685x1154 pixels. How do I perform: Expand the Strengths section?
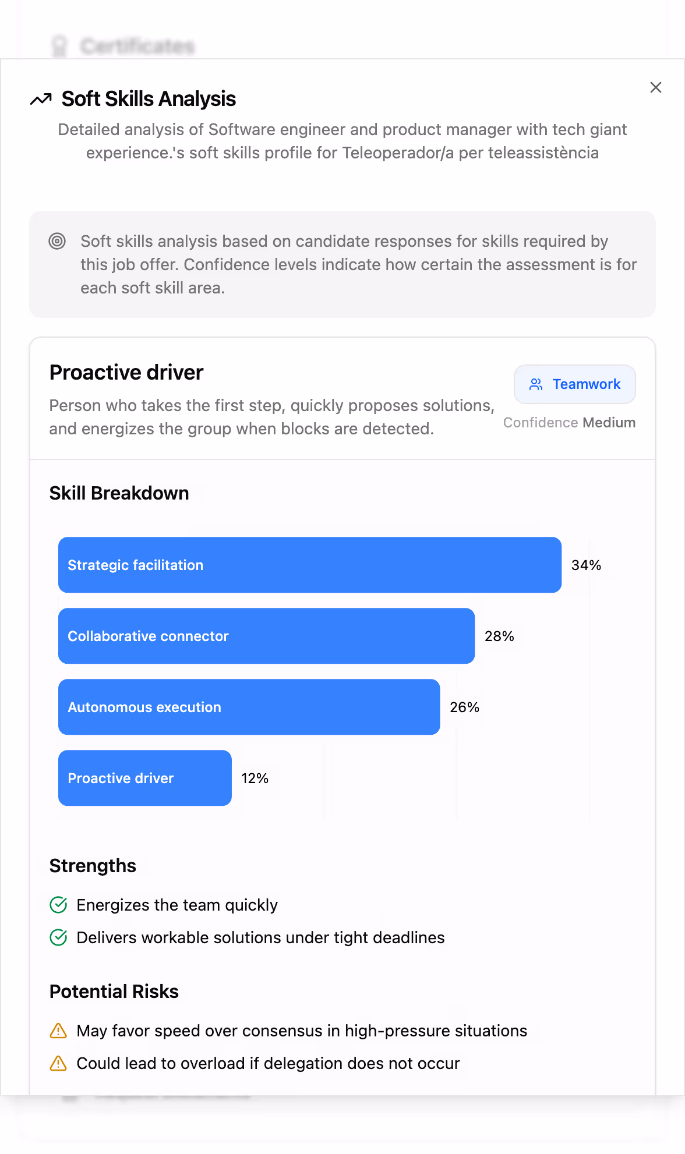93,866
